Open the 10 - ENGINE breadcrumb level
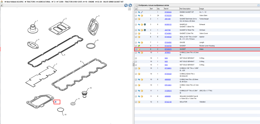This screenshot has height=124, width=260. (x=90, y=2)
